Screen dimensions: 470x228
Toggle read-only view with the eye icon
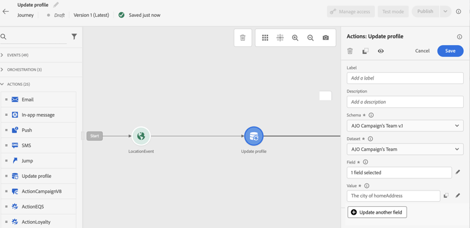point(380,51)
